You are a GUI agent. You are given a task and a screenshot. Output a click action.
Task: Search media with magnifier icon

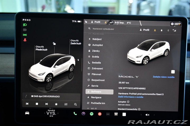(75, 104)
